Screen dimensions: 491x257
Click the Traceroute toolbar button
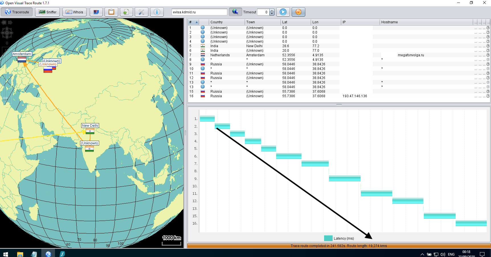coord(17,12)
